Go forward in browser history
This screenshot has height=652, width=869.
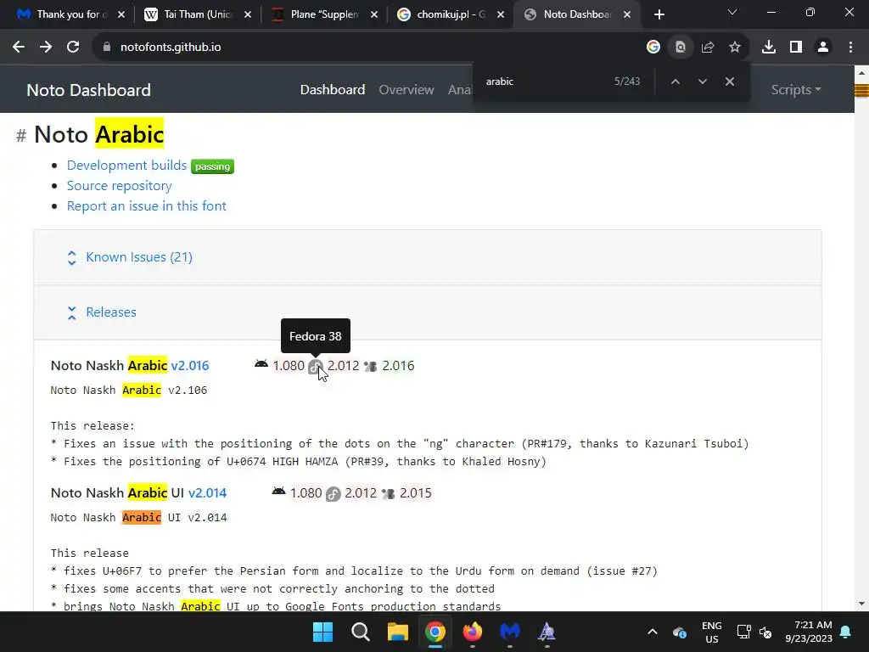pos(46,48)
